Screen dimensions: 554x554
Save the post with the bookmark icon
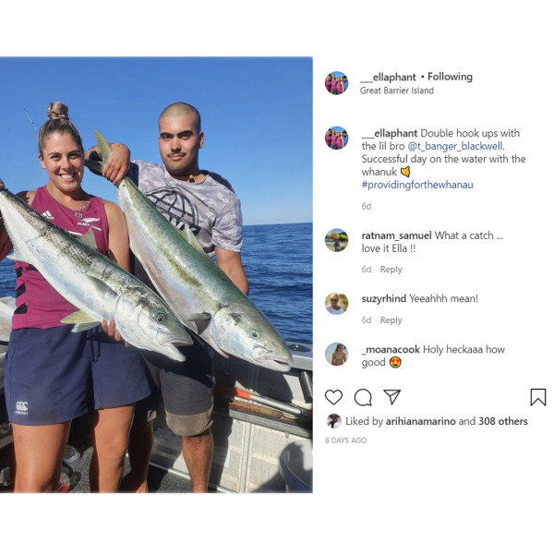coord(538,397)
